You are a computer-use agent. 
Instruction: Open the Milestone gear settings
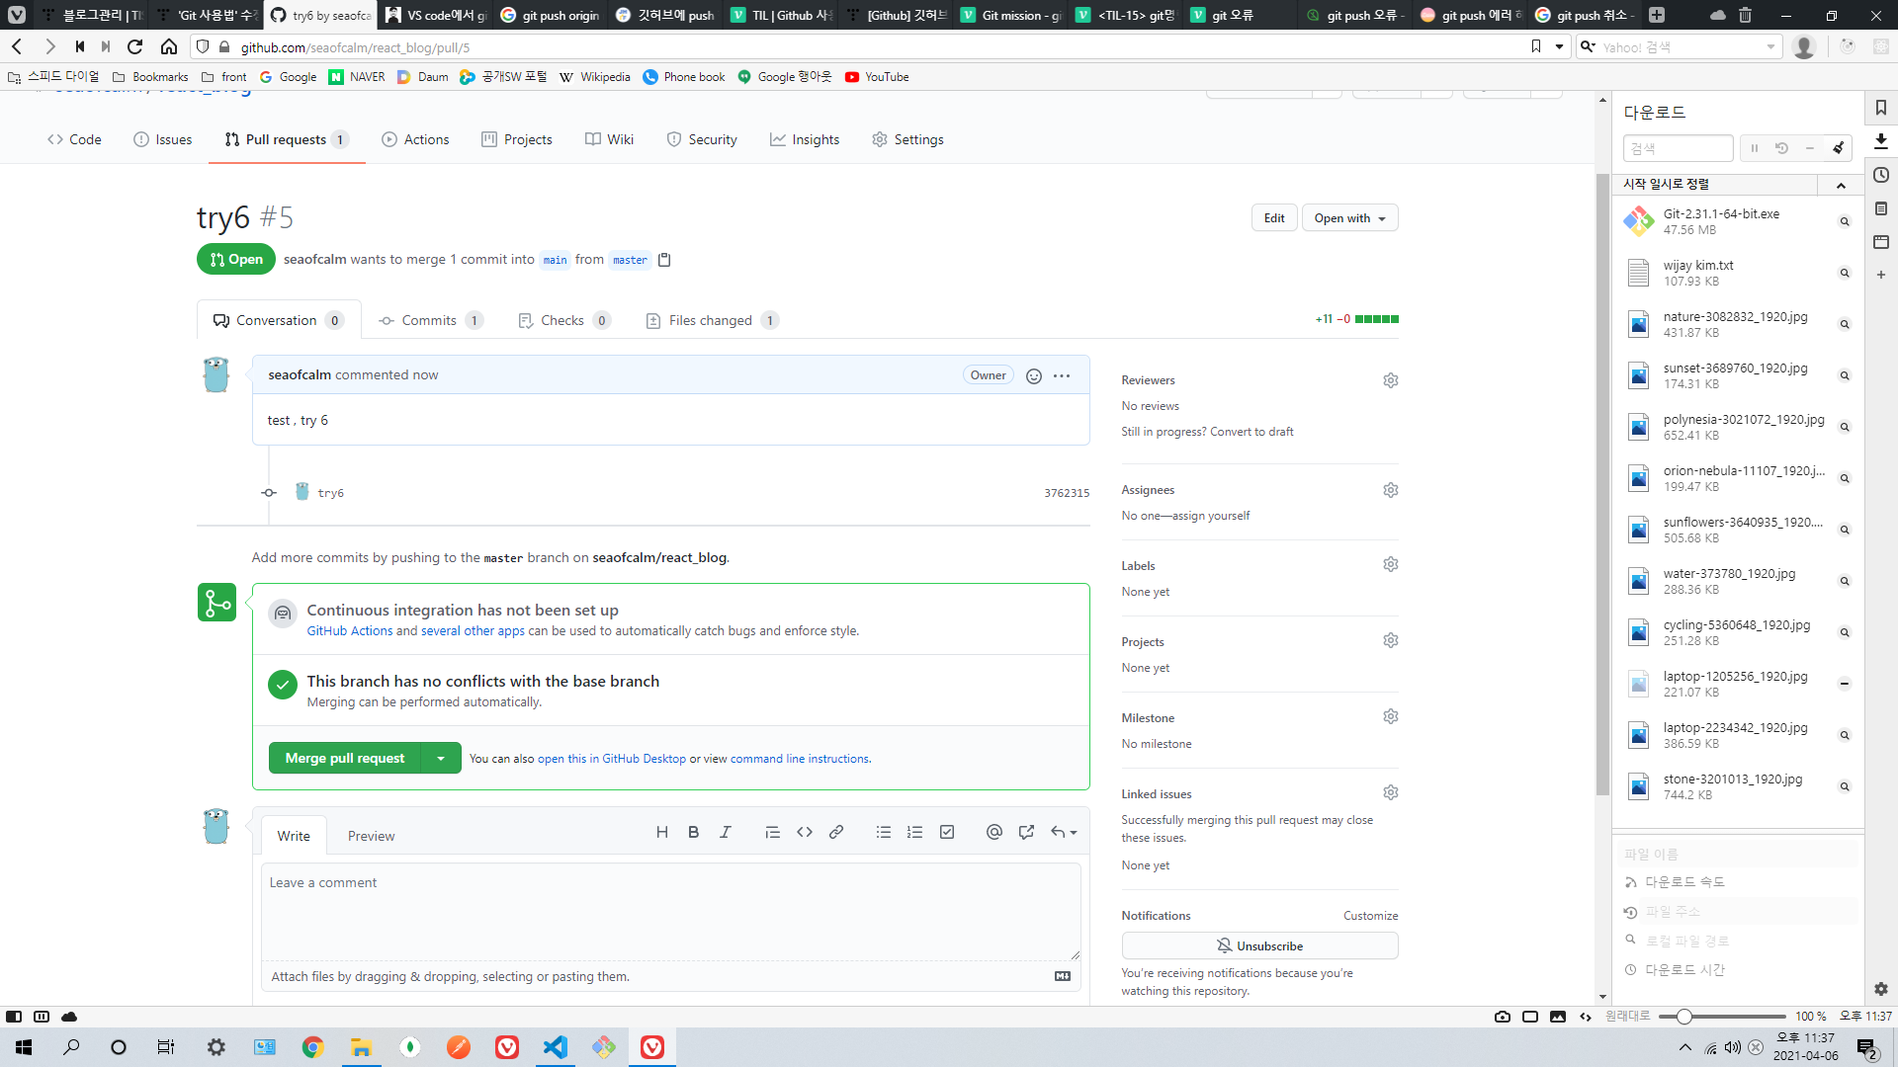click(1391, 716)
